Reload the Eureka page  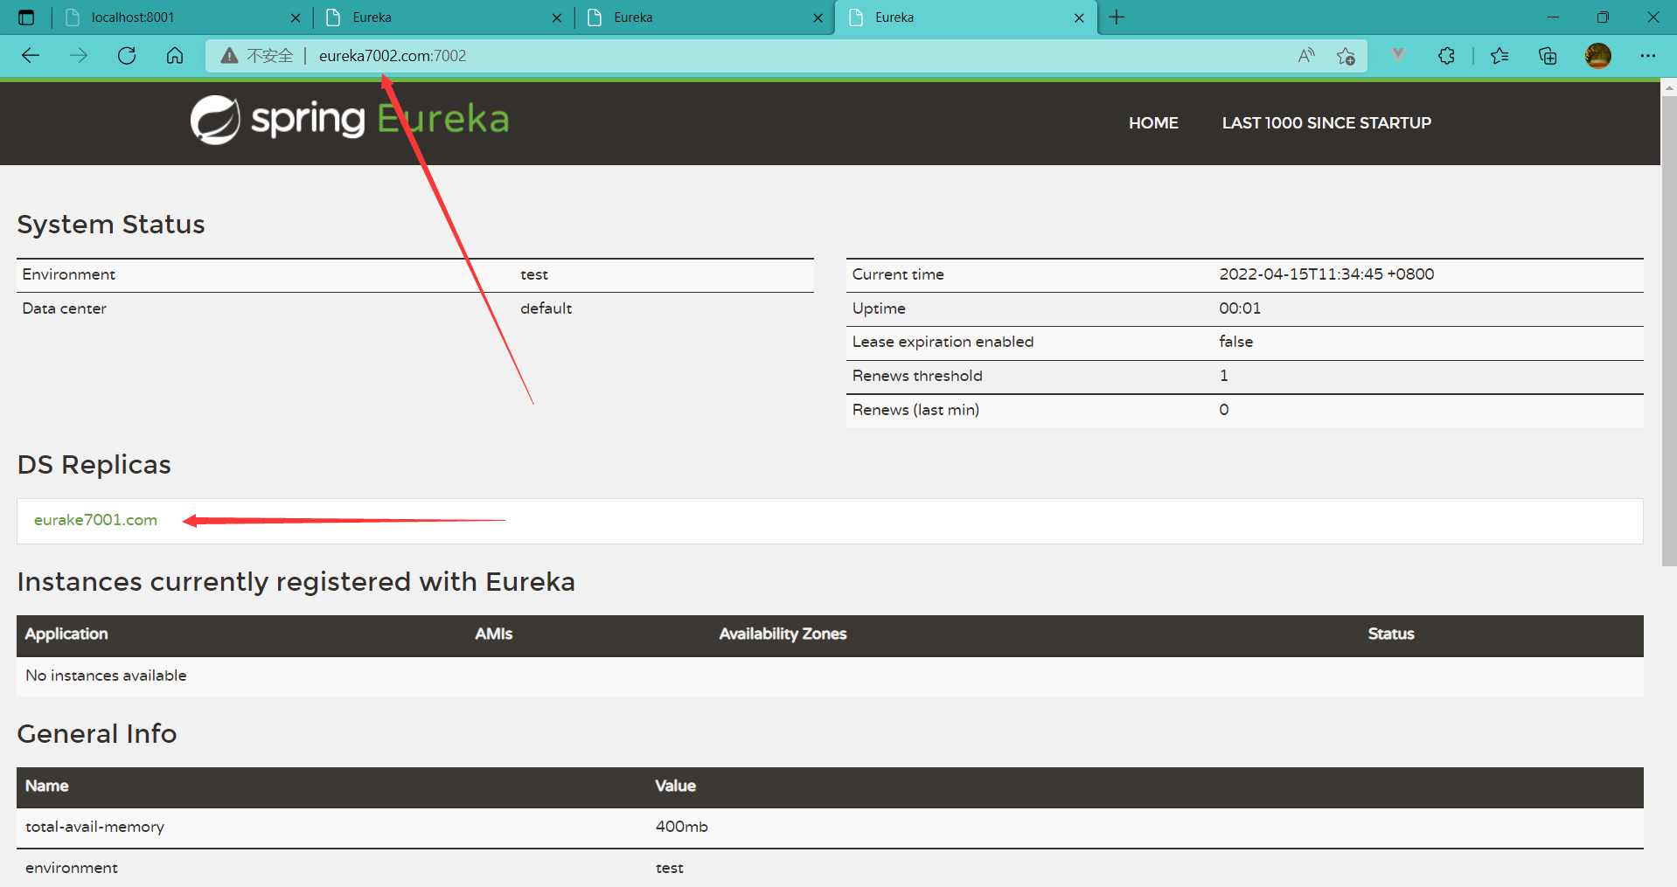[x=127, y=56]
